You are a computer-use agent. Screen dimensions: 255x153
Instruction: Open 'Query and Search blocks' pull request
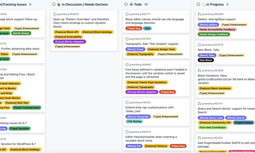(226, 110)
